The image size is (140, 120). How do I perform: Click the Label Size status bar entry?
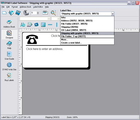pos(16,117)
